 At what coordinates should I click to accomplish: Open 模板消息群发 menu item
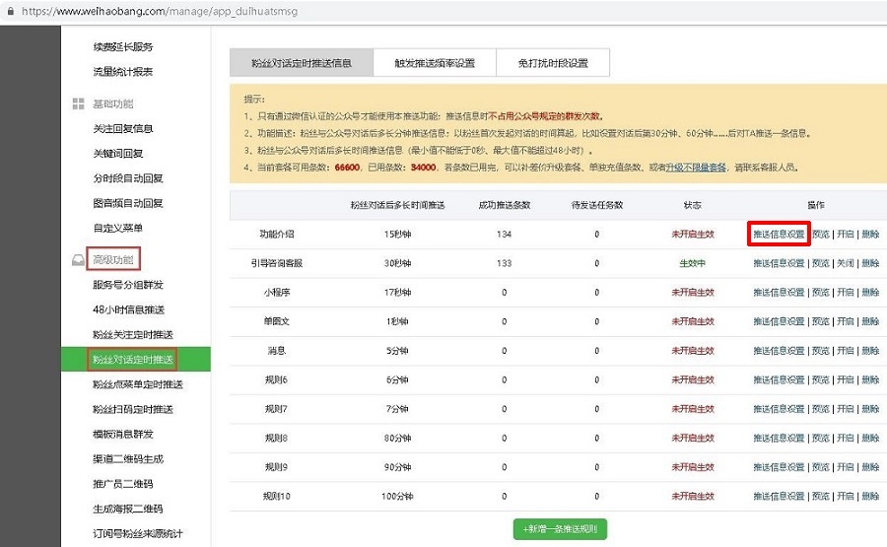coord(123,434)
